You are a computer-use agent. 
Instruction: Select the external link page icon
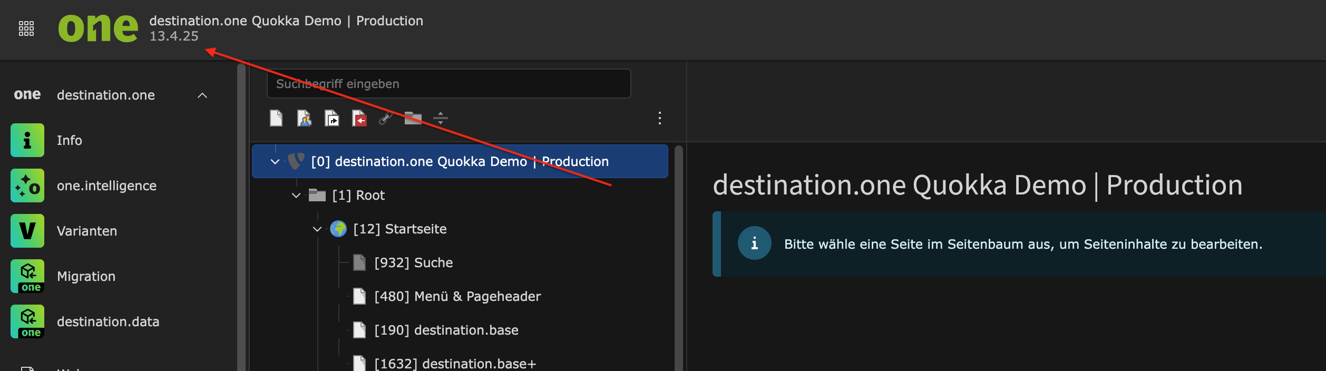click(386, 118)
